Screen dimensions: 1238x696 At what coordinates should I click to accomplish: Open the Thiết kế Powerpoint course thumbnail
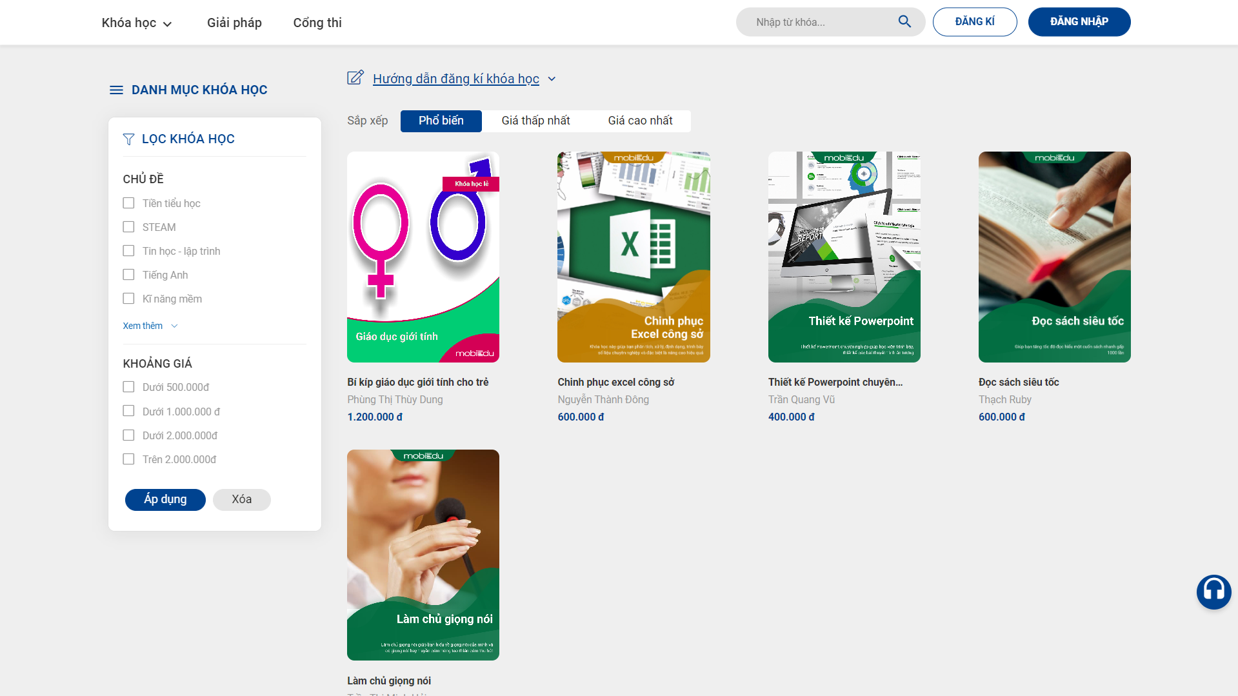[844, 257]
